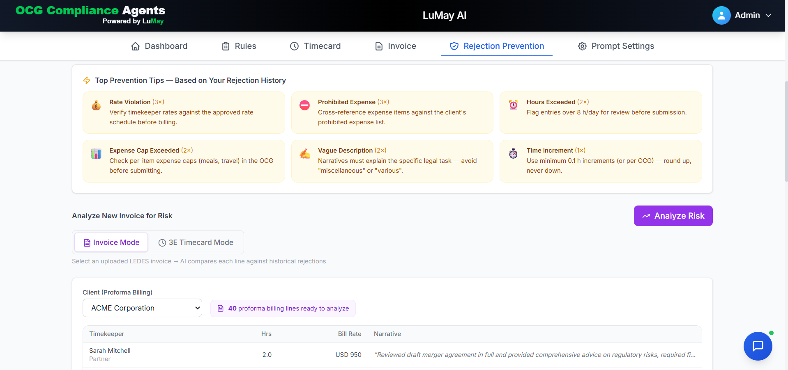The height and width of the screenshot is (370, 788).
Task: Click the Prompt Settings gear icon
Action: point(582,46)
